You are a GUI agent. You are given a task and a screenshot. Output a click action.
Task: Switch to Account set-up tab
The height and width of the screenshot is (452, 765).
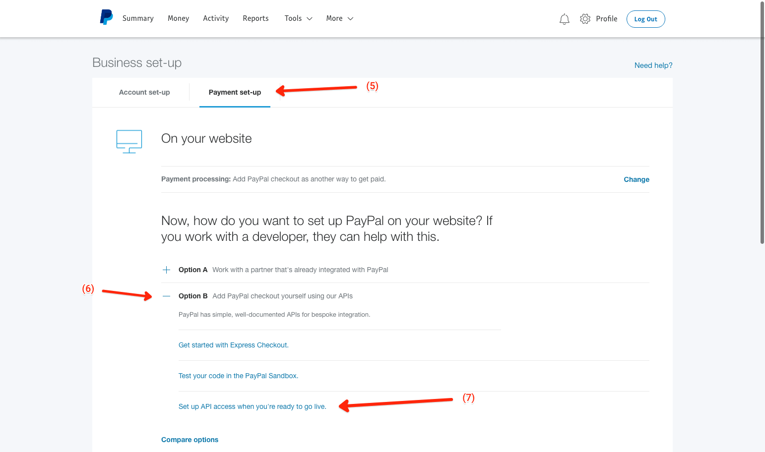(x=144, y=92)
